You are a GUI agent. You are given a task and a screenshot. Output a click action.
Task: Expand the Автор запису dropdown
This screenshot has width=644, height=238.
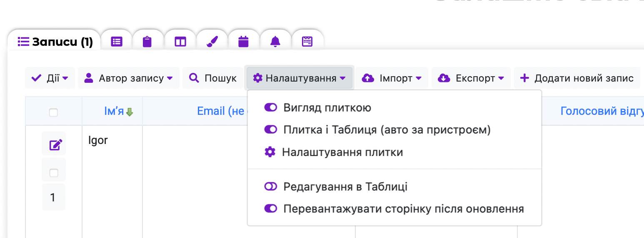128,78
